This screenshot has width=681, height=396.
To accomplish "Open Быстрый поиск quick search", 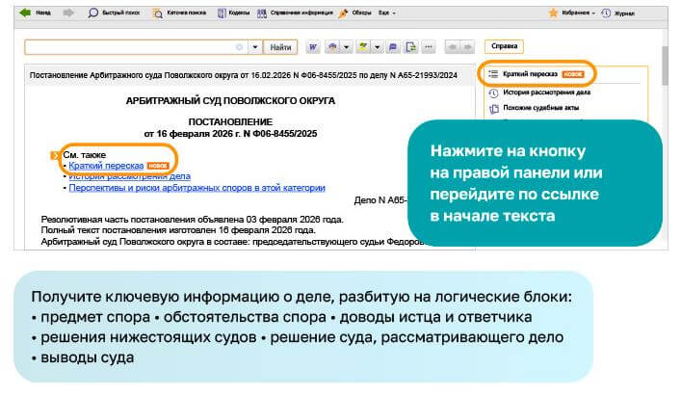I will pyautogui.click(x=112, y=13).
